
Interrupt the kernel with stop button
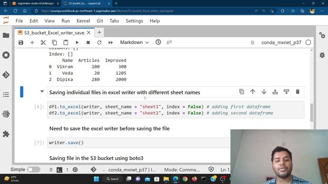[88, 42]
